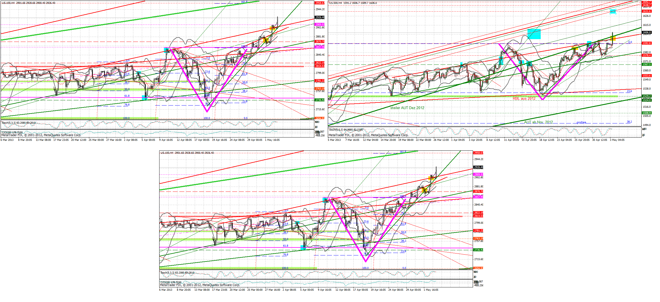Click the green 2736.92 price tag in top-left chart

point(320,100)
